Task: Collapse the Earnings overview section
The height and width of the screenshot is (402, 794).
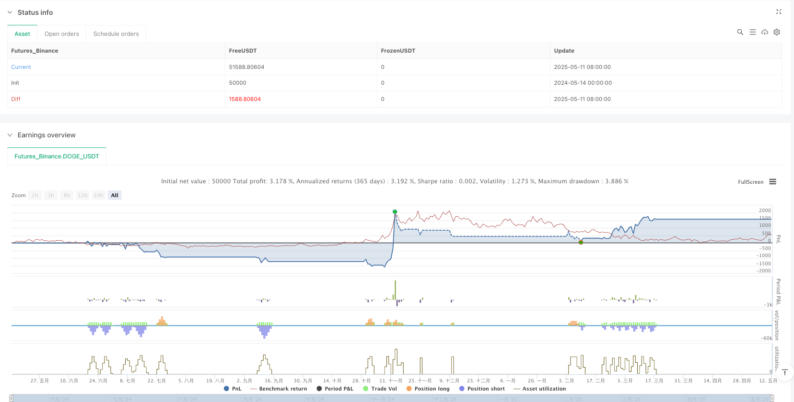Action: pos(10,135)
